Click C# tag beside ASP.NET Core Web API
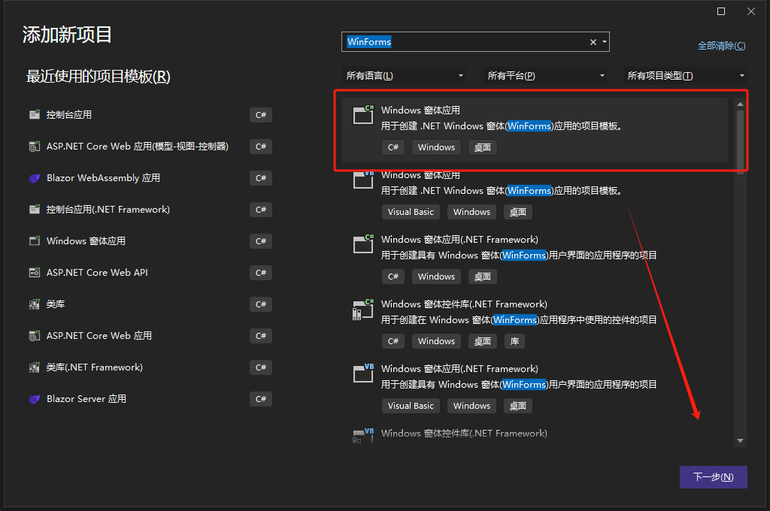770x511 pixels. click(261, 273)
